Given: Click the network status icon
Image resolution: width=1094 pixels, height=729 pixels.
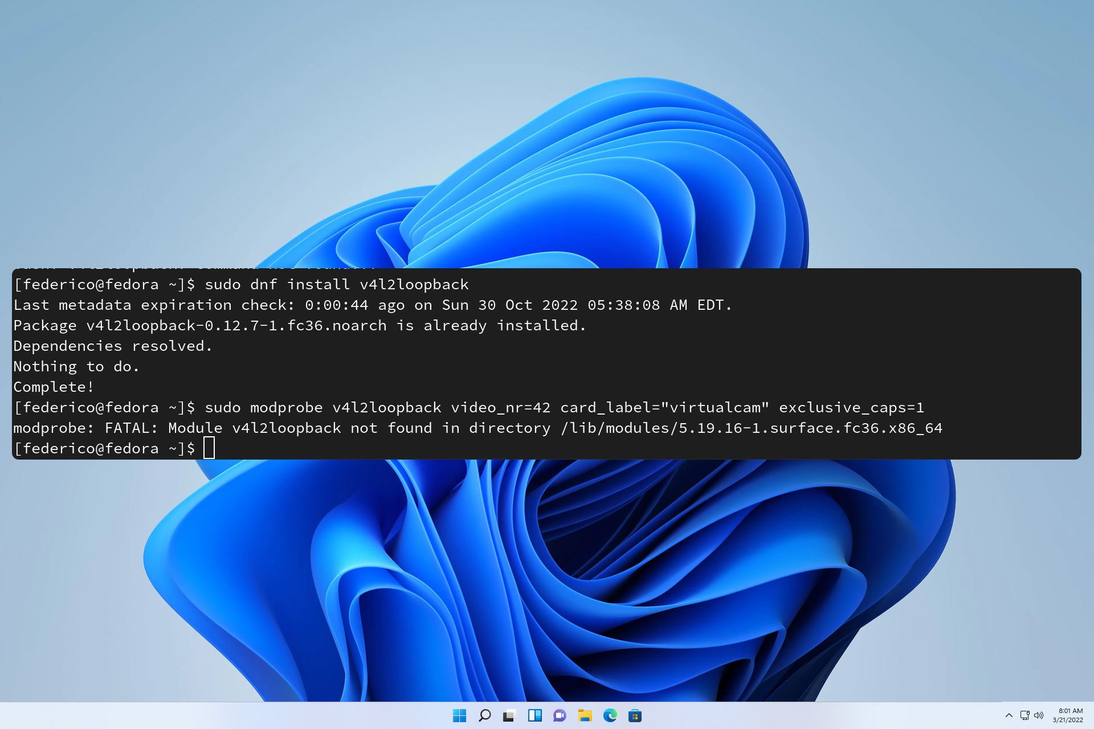Looking at the screenshot, I should click(1024, 715).
